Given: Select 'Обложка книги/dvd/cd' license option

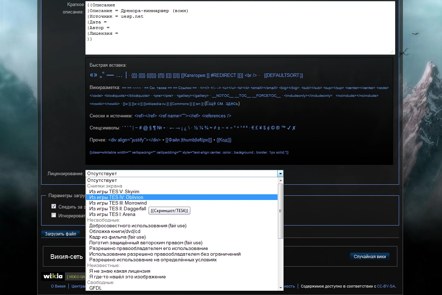Looking at the screenshot, I should pos(182,231).
